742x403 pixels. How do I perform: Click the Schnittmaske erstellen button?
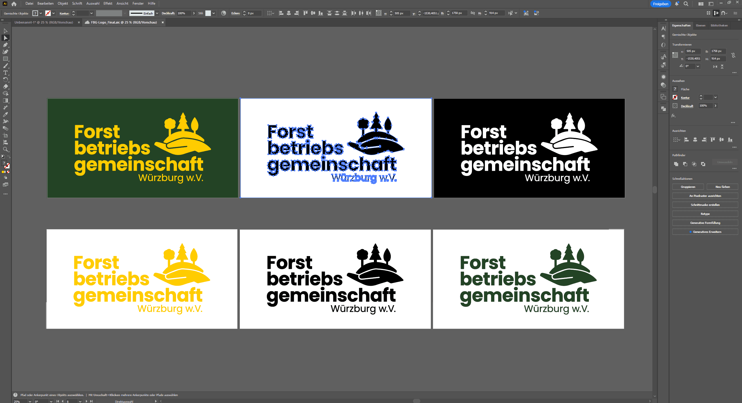[x=705, y=205]
